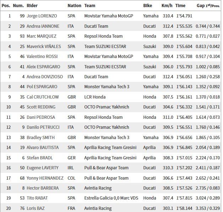Screen dimensions: 223x212
Task: Click the Km/h column header
Action: pyautogui.click(x=167, y=6)
